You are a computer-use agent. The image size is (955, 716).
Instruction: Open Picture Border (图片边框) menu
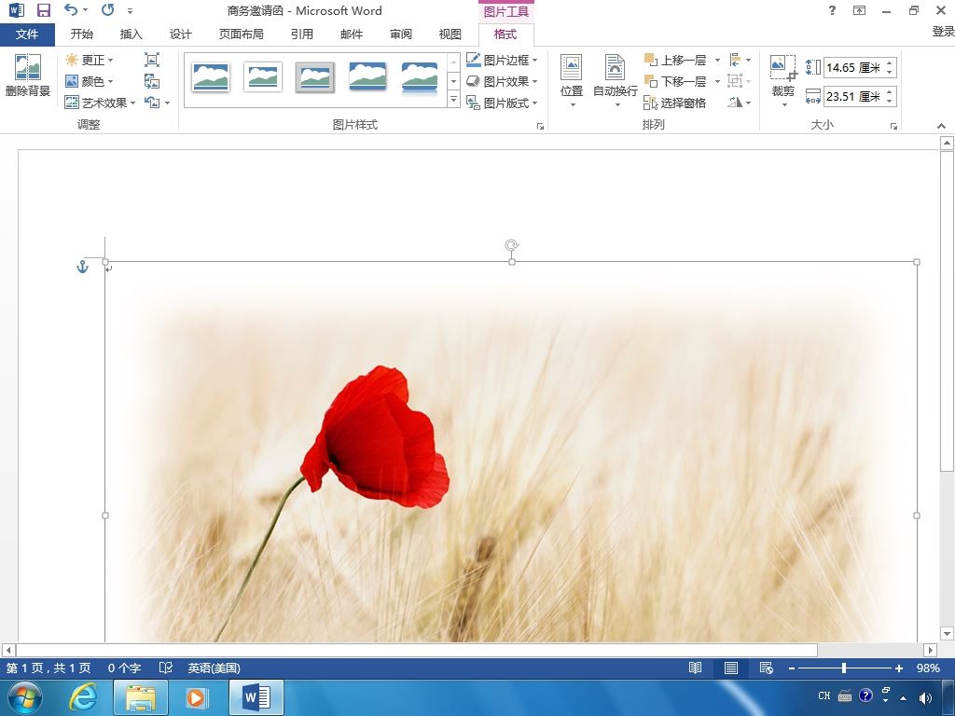point(502,60)
